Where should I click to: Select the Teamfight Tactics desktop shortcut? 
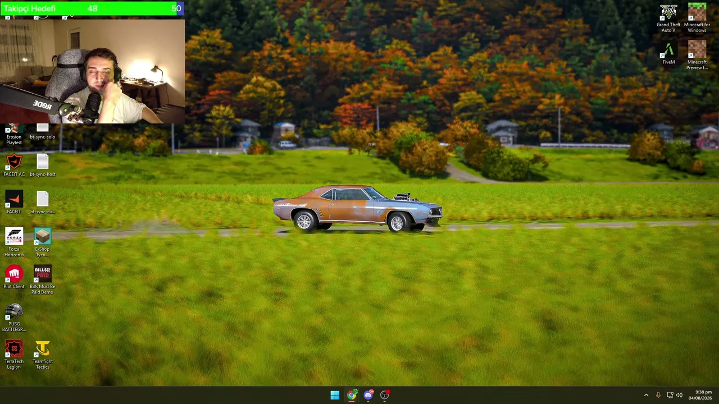point(43,355)
